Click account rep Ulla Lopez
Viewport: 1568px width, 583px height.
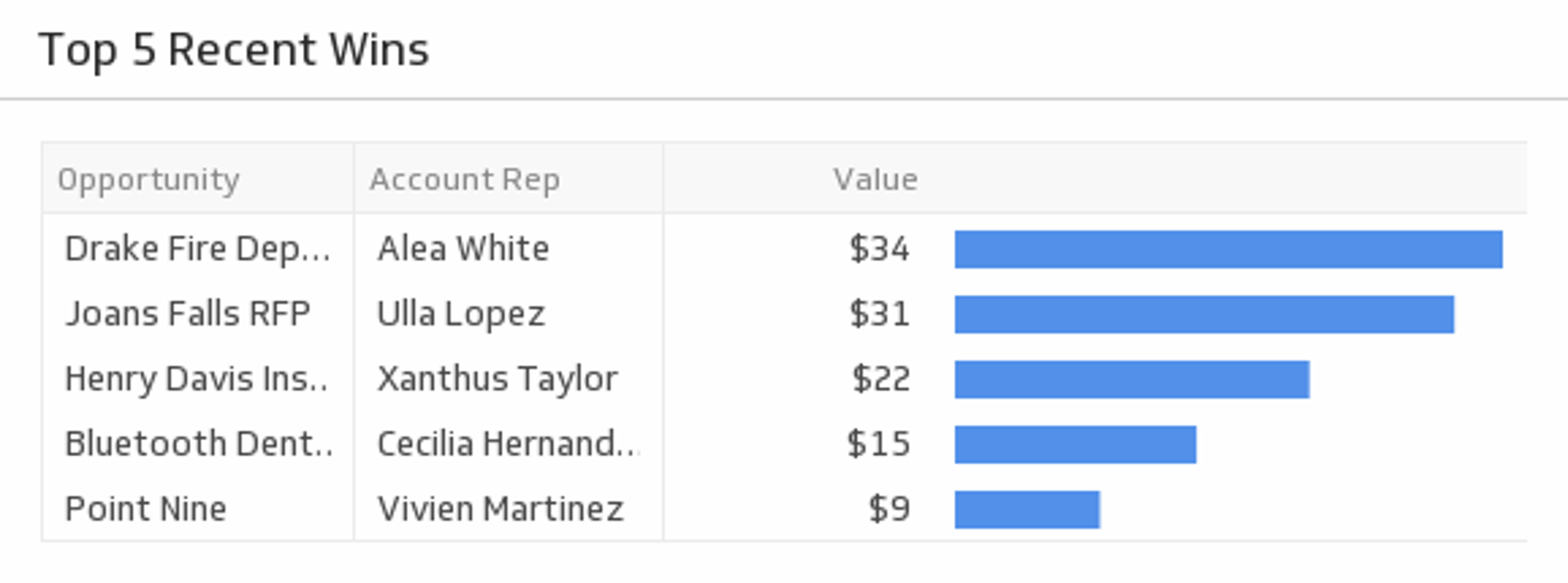(461, 314)
